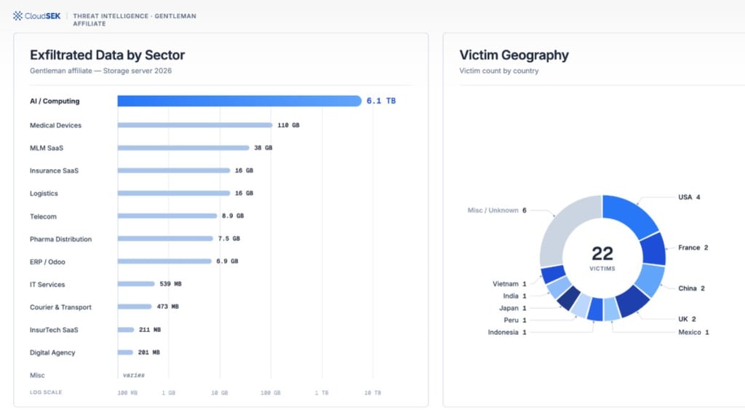Click the 'France 2' legend label
The image size is (745, 410).
tap(693, 248)
